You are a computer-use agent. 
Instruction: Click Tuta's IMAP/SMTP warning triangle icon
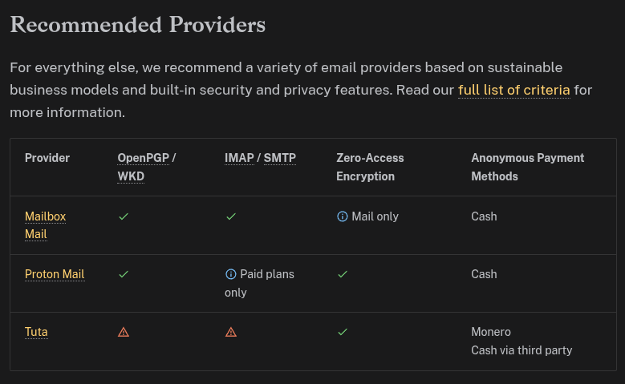[231, 332]
